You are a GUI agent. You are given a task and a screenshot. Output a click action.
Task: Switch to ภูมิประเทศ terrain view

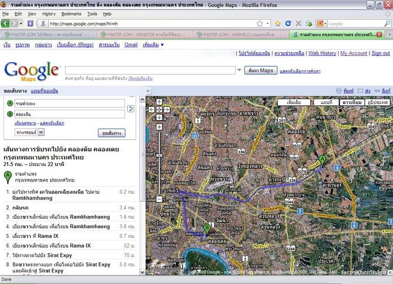(378, 102)
